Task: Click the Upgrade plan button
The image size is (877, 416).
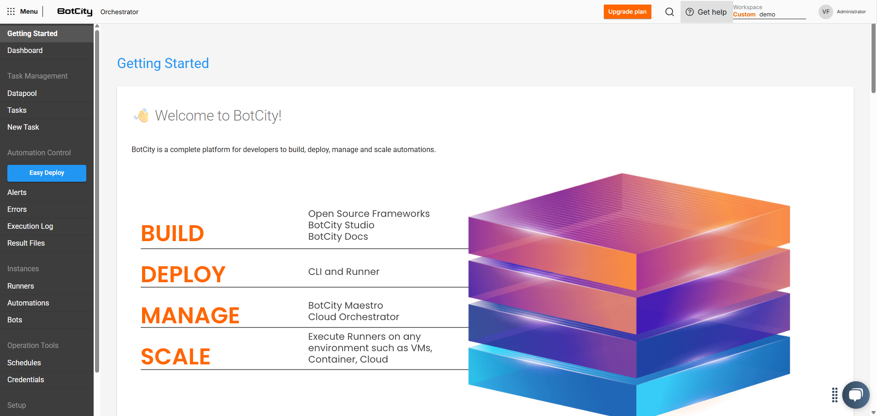Action: 627,12
